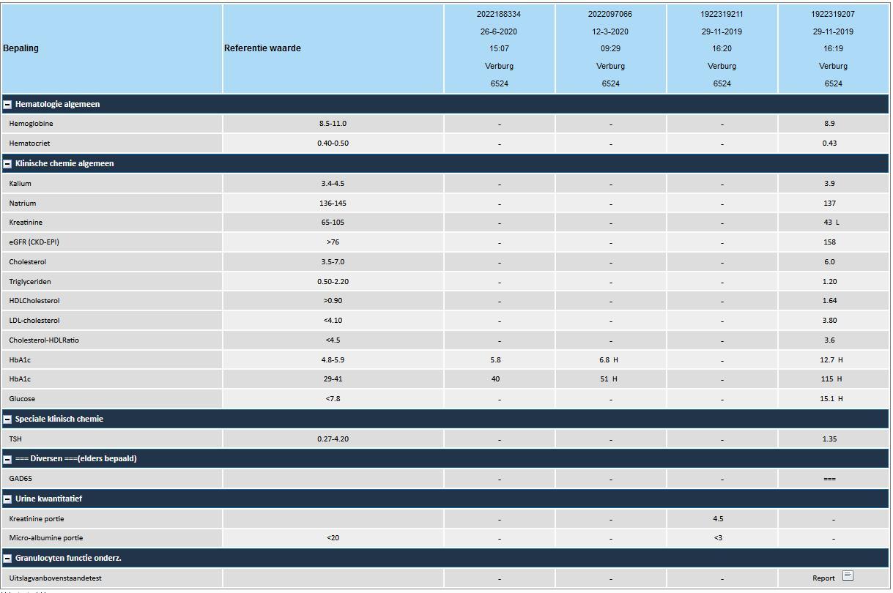Image resolution: width=893 pixels, height=593 pixels.
Task: Select the order column 1922319207 header
Action: (x=833, y=14)
